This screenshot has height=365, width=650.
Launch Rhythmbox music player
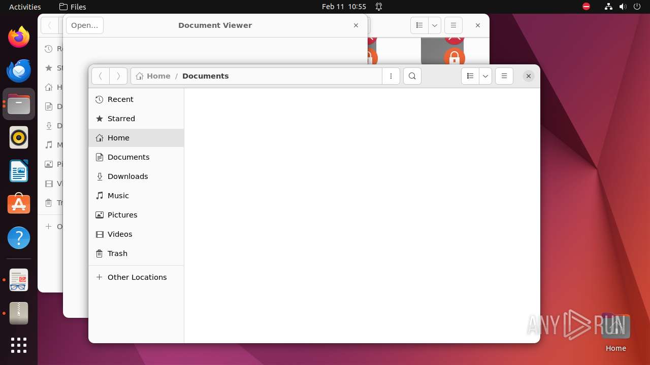click(x=19, y=137)
